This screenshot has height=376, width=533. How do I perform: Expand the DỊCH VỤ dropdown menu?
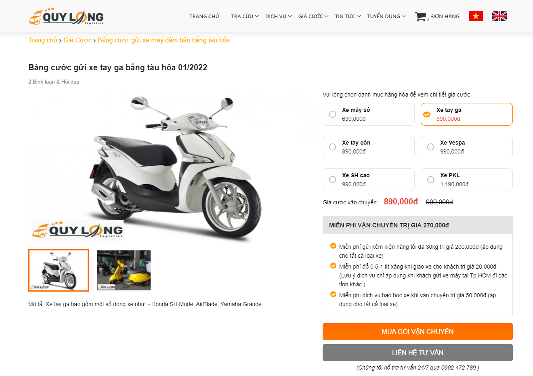point(279,16)
